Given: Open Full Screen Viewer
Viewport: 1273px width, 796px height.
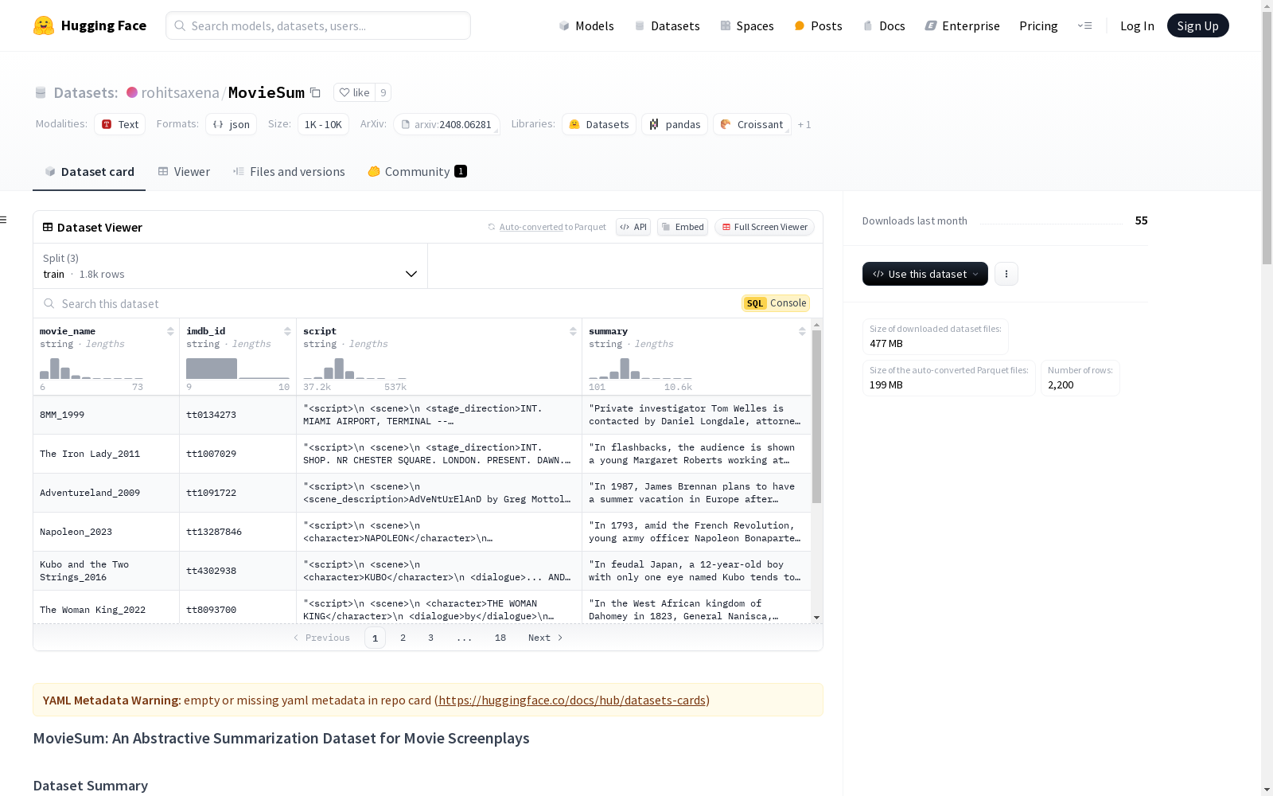Looking at the screenshot, I should point(765,227).
